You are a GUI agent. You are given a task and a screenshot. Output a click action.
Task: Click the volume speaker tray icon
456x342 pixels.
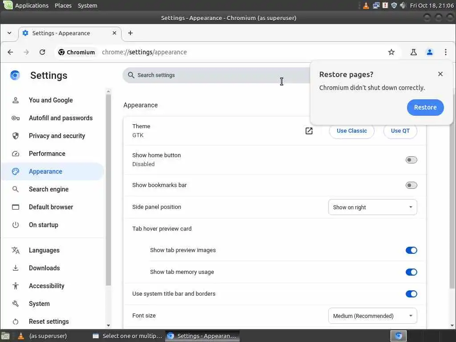pyautogui.click(x=403, y=5)
